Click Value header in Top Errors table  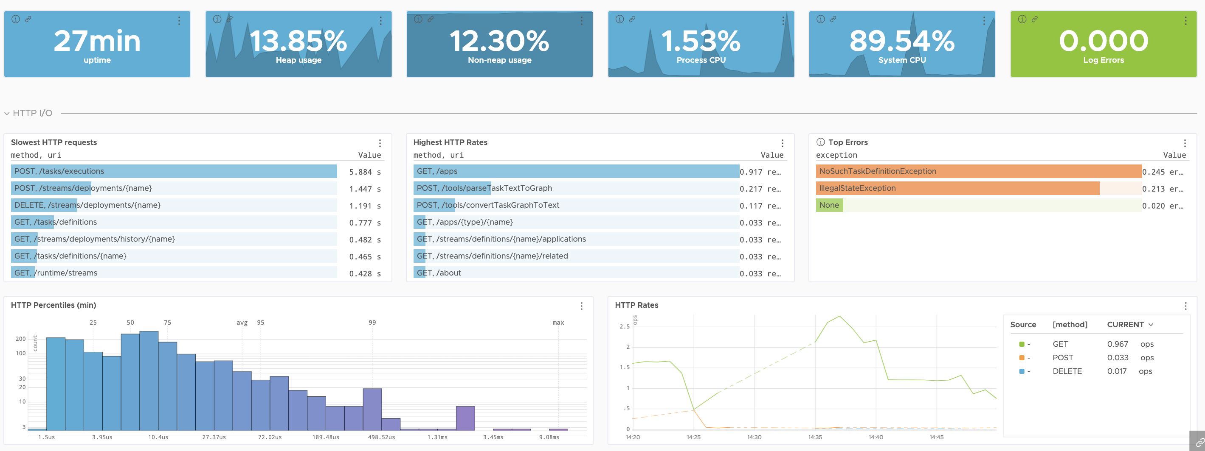pyautogui.click(x=1174, y=155)
